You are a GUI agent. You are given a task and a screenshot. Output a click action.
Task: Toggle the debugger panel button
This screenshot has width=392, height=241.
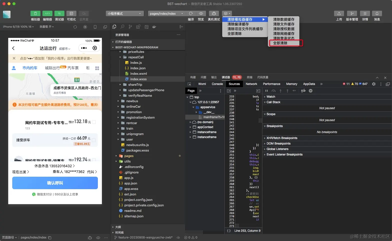[x=59, y=13]
